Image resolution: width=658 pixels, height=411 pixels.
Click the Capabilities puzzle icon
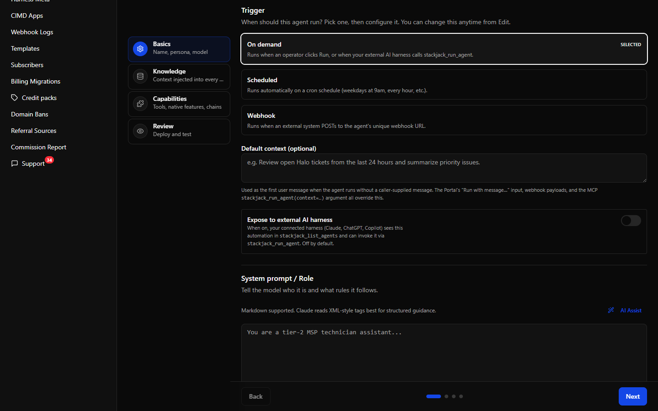click(140, 104)
